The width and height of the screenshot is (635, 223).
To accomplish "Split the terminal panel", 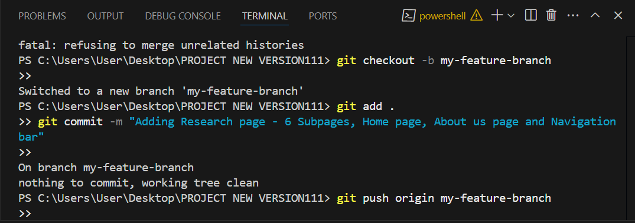I will [530, 16].
